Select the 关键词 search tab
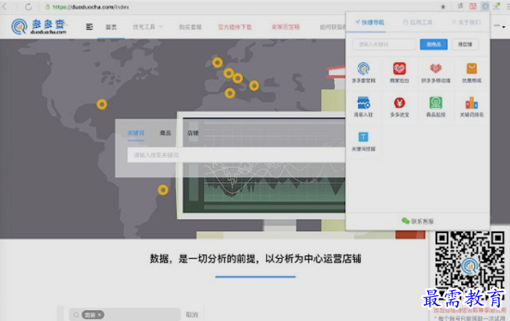This screenshot has height=321, width=510. (x=135, y=133)
